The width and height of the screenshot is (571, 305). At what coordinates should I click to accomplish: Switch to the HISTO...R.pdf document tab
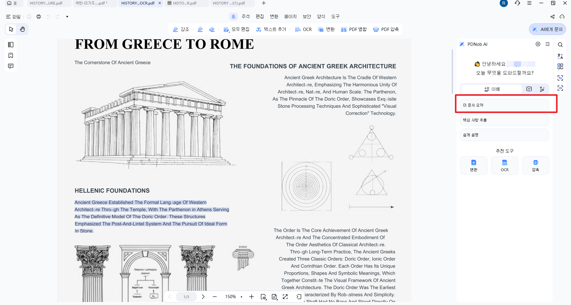pyautogui.click(x=187, y=3)
